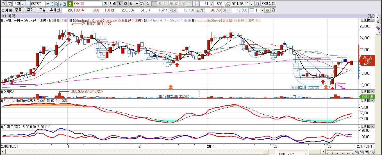Click the stock search magnifier icon
This screenshot has height=155, width=382.
click(x=56, y=4)
